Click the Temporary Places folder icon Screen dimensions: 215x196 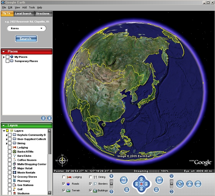coord(12,61)
